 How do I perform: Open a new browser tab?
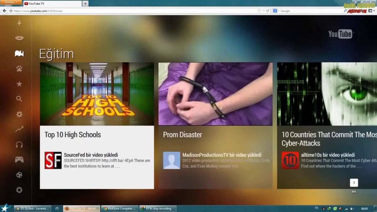pos(85,4)
